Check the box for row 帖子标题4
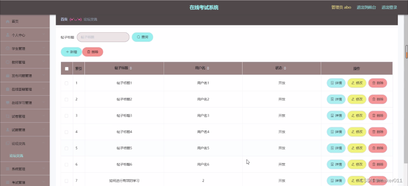The height and width of the screenshot is (186, 408). pos(67,132)
